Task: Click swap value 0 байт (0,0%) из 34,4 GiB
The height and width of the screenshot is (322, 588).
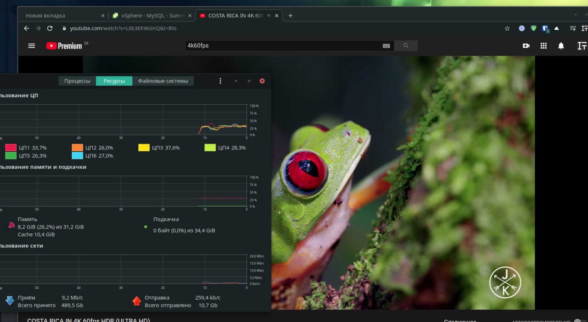Action: pyautogui.click(x=184, y=231)
